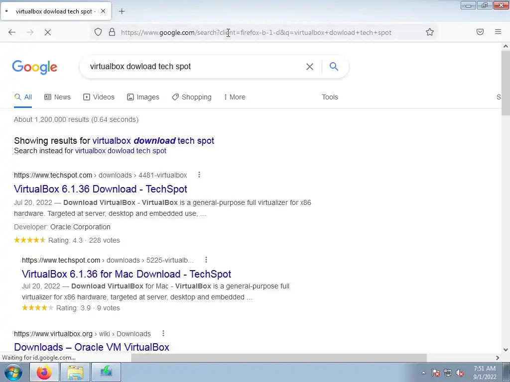Open a new tab with plus button
The width and height of the screenshot is (510, 382).
click(122, 11)
